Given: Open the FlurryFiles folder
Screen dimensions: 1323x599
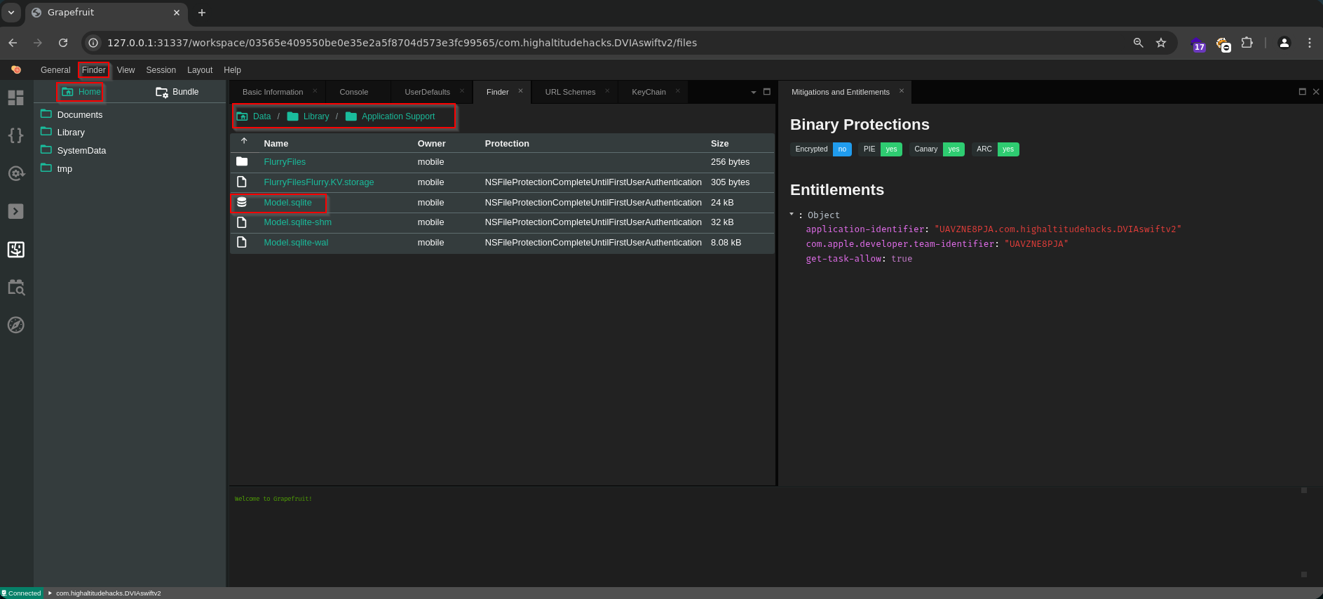Looking at the screenshot, I should [x=285, y=162].
